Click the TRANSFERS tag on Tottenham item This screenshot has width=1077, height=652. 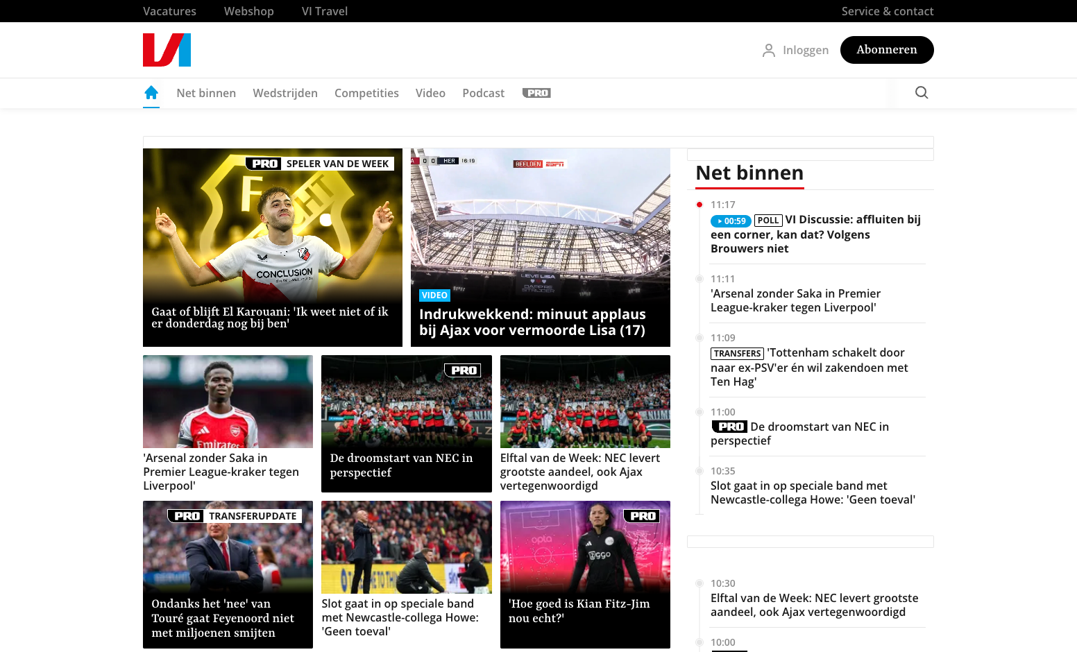tap(737, 354)
